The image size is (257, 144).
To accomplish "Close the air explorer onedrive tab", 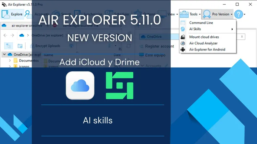I will pos(48,26).
